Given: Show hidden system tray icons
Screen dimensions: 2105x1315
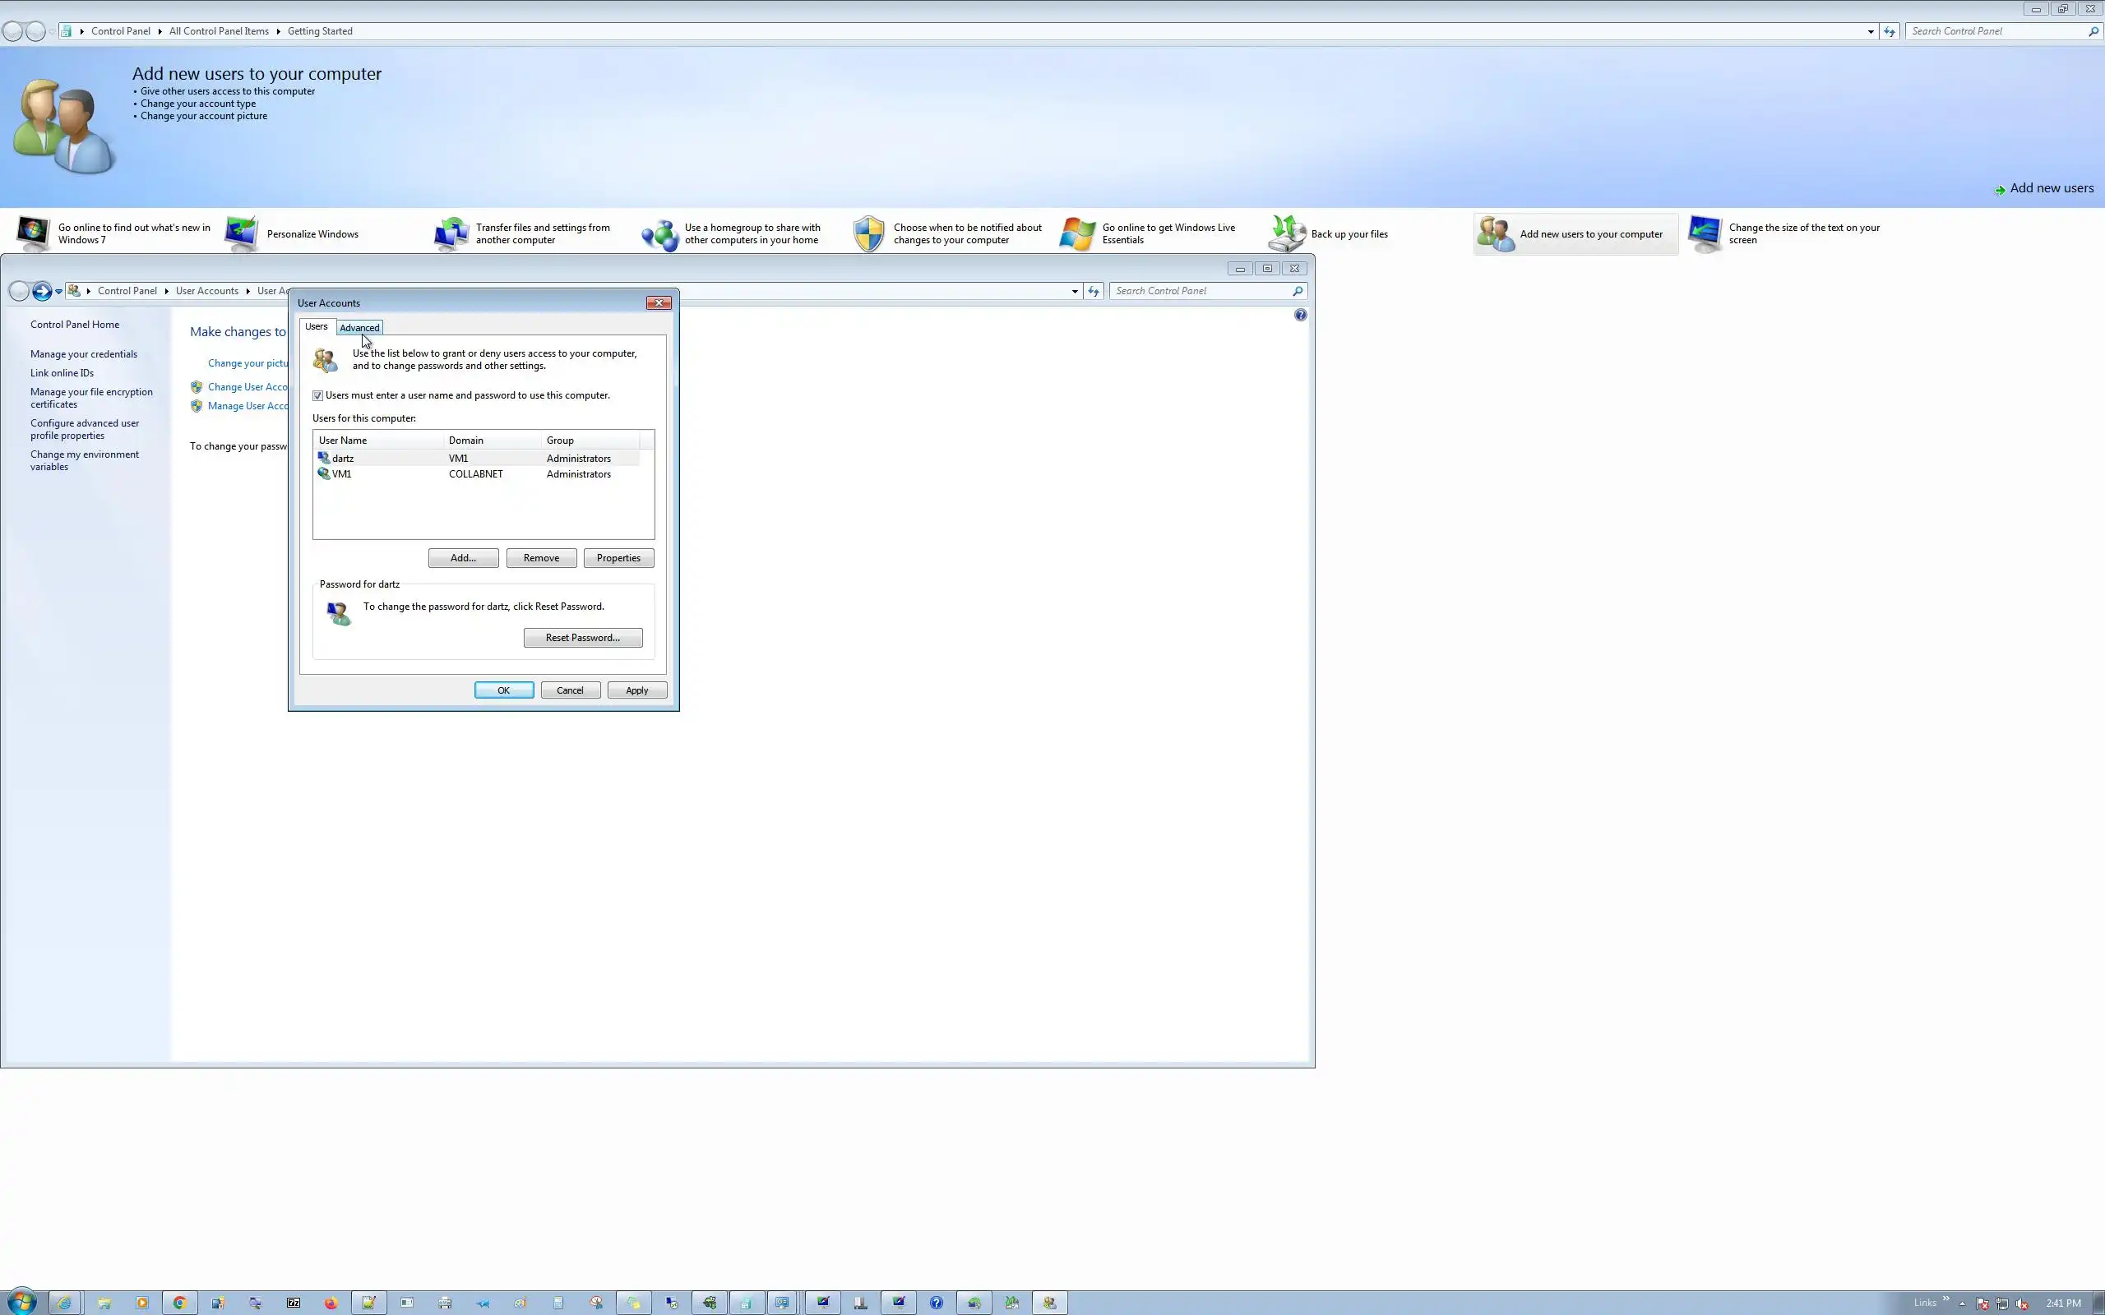Looking at the screenshot, I should pyautogui.click(x=1961, y=1303).
